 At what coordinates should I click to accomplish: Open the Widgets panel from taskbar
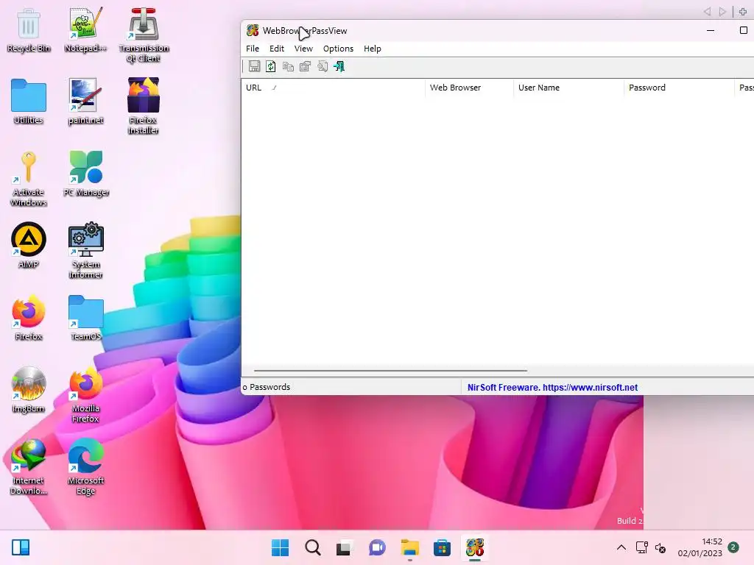[21, 547]
